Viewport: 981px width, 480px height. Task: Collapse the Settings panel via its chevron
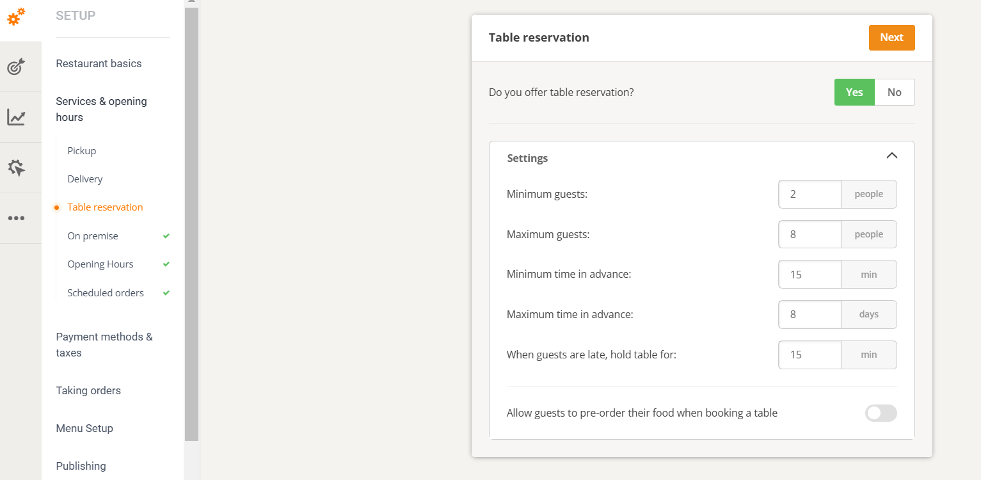[x=892, y=156]
